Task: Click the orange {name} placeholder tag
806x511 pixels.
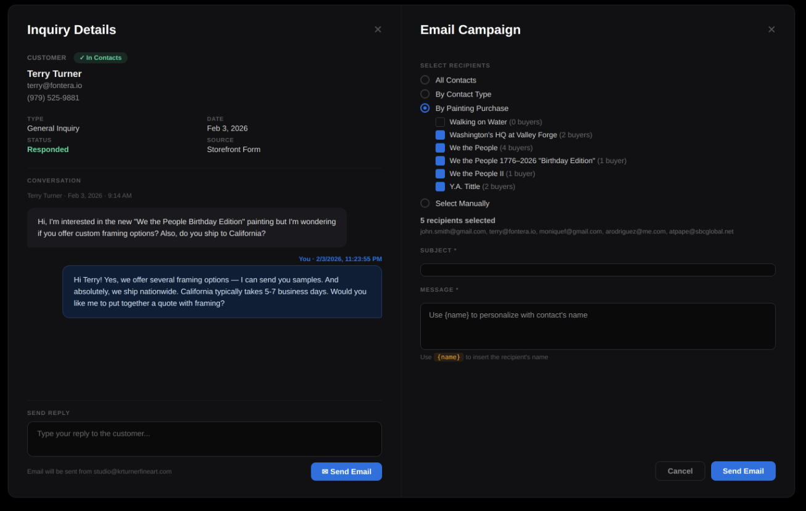Action: [449, 357]
